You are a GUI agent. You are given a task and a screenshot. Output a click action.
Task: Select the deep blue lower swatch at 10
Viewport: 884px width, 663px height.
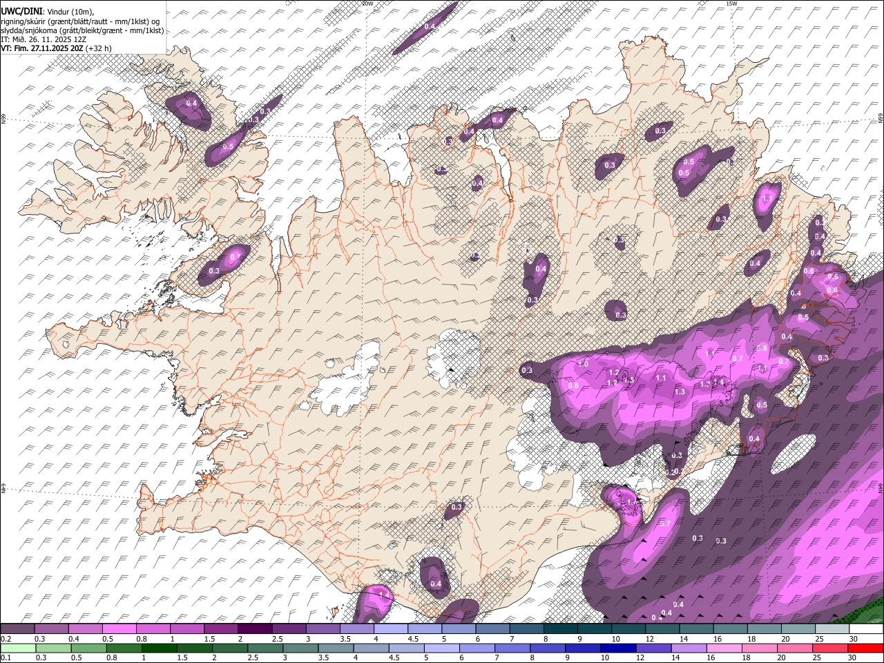pyautogui.click(x=618, y=648)
